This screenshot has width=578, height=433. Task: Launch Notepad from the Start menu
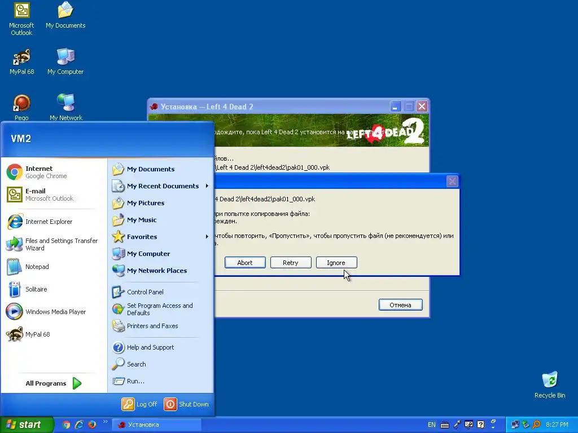click(54, 267)
